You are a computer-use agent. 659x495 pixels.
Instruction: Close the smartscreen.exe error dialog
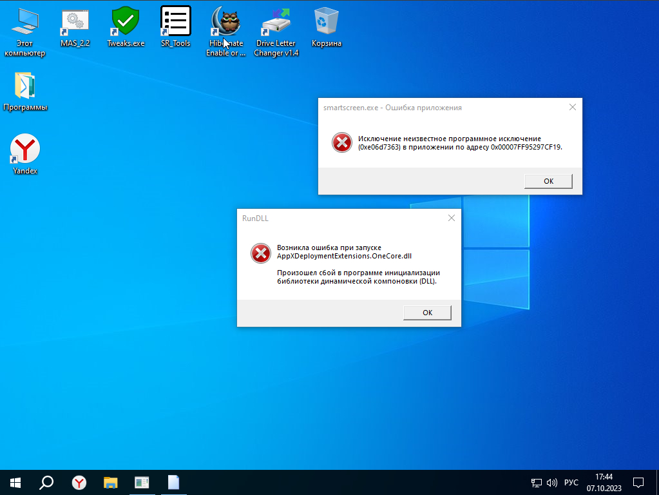573,107
